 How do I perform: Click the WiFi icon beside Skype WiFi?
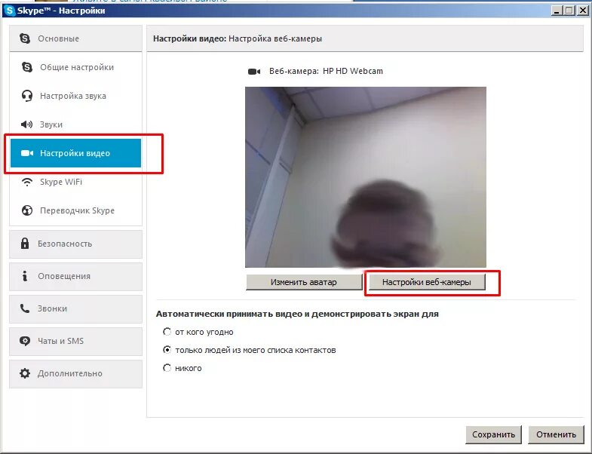27,182
